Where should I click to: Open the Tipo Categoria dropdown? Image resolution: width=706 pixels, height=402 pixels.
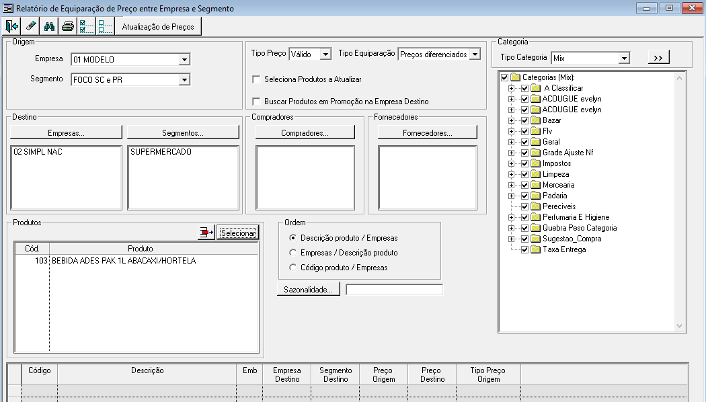coord(623,58)
